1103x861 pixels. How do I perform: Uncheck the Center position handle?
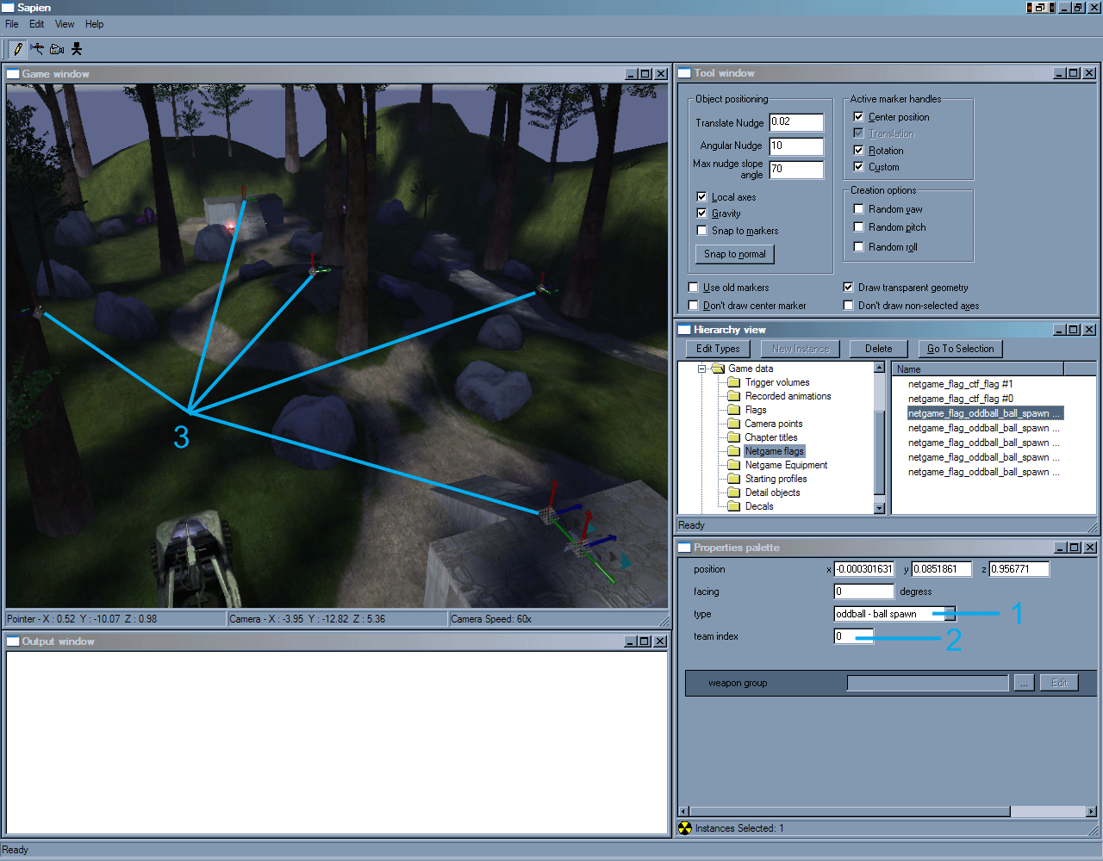point(858,116)
